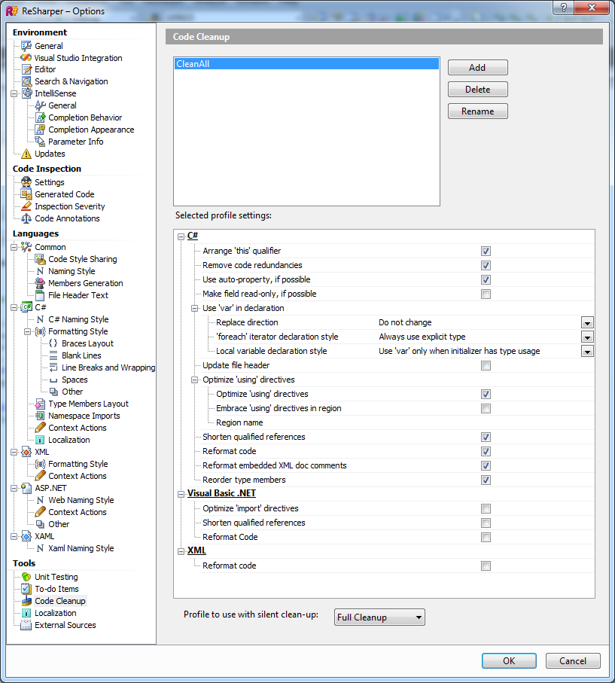Open Local variable declaration style dropdown
The image size is (615, 683).
(587, 352)
